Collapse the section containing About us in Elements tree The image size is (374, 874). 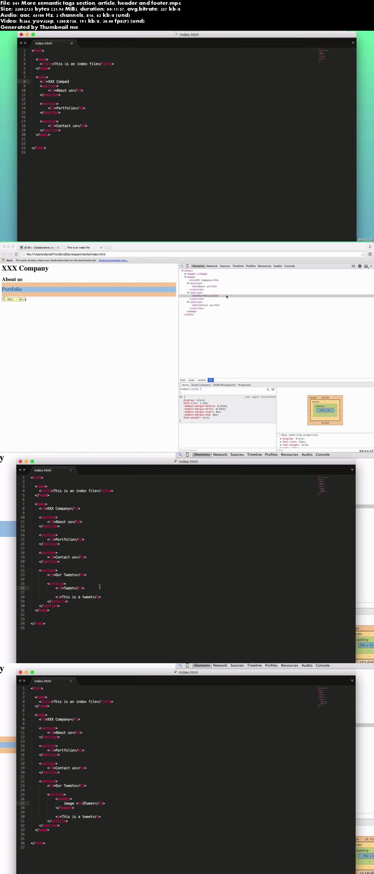(x=188, y=283)
